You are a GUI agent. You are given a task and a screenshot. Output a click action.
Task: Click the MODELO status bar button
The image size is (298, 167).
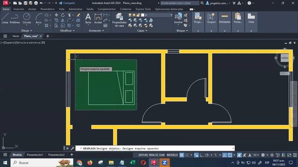(x=172, y=155)
